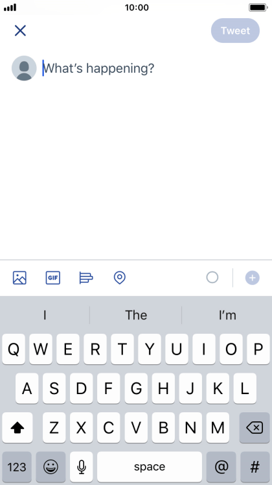The height and width of the screenshot is (485, 272).
Task: Tap the backspace delete key
Action: [x=255, y=427]
